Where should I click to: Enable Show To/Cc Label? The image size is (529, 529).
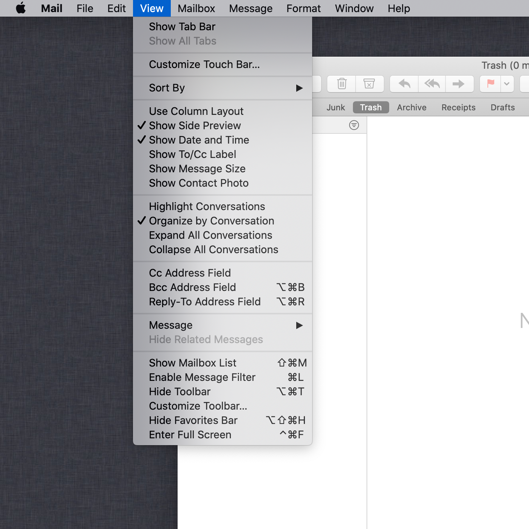[x=223, y=154]
